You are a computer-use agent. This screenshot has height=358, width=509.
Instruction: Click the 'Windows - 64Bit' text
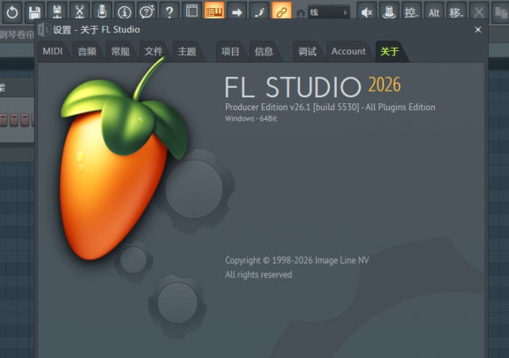251,118
